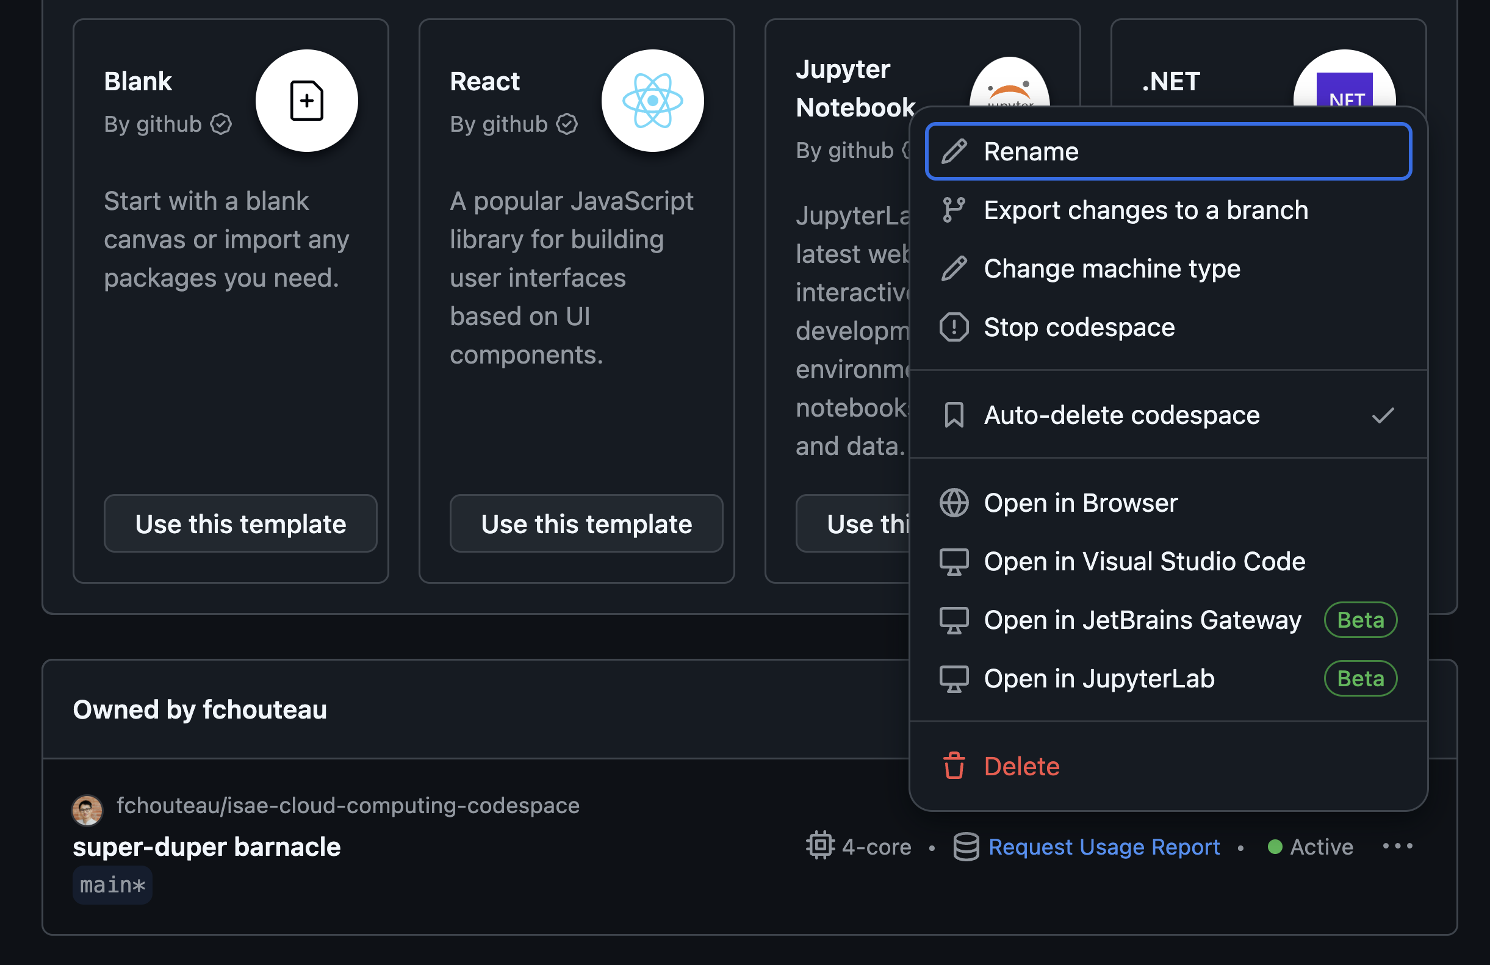Select Delete from the context menu
The image size is (1490, 965).
pos(1021,766)
